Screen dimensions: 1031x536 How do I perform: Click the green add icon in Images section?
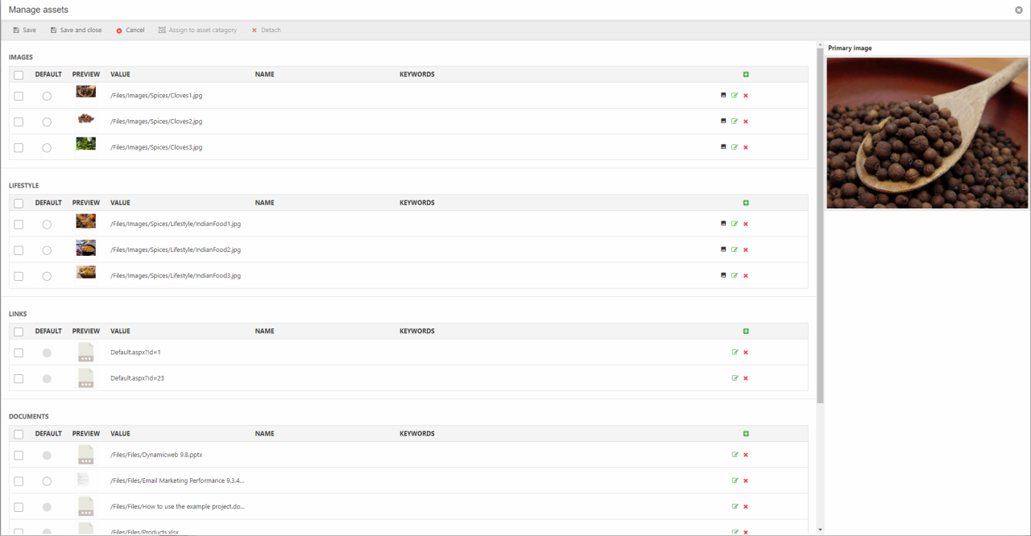(x=746, y=75)
